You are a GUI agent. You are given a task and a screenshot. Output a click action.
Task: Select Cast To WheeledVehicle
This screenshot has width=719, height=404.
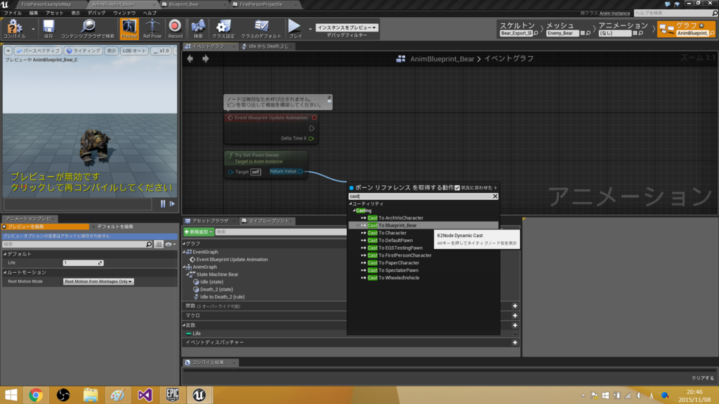[393, 278]
